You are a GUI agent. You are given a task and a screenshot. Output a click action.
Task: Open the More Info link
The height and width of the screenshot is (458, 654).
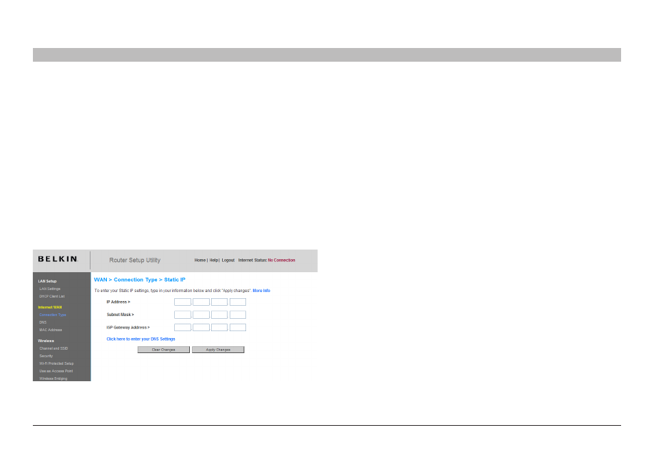(261, 291)
